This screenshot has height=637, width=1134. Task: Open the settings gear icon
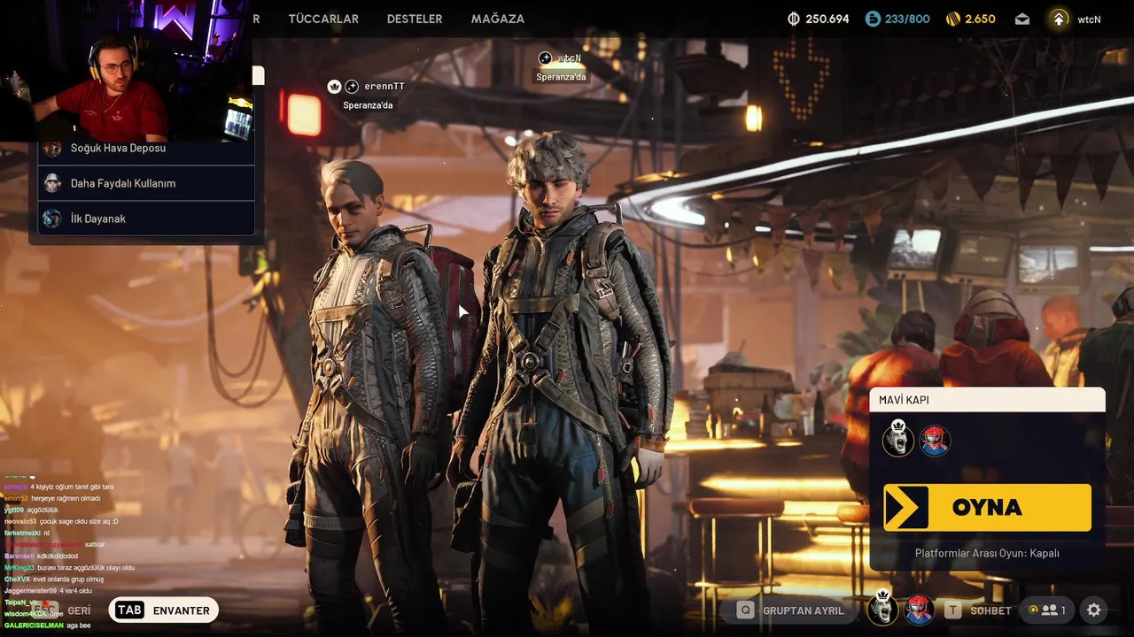1094,610
